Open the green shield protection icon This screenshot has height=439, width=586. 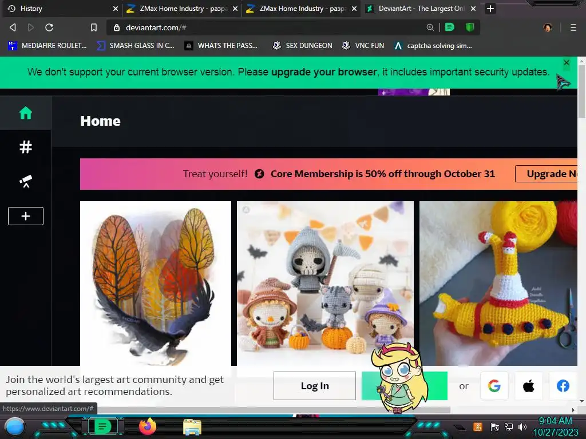click(470, 27)
